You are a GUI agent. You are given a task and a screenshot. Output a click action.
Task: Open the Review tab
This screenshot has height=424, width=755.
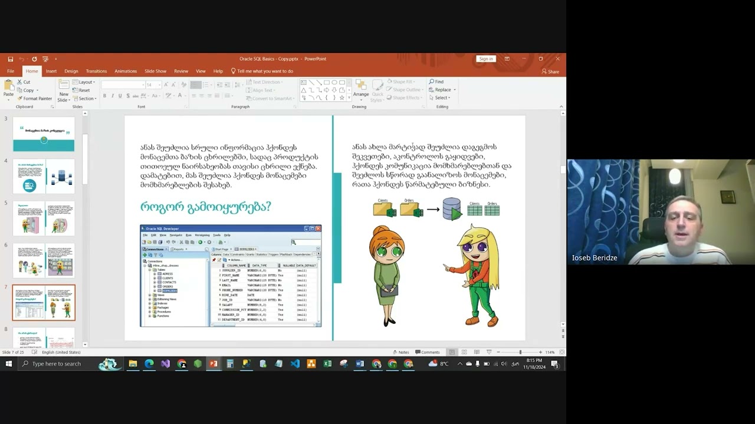[x=181, y=71]
